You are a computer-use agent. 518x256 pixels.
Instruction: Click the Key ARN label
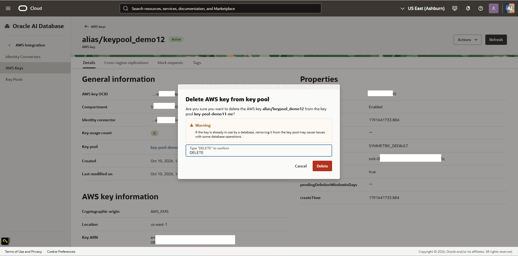pyautogui.click(x=90, y=237)
